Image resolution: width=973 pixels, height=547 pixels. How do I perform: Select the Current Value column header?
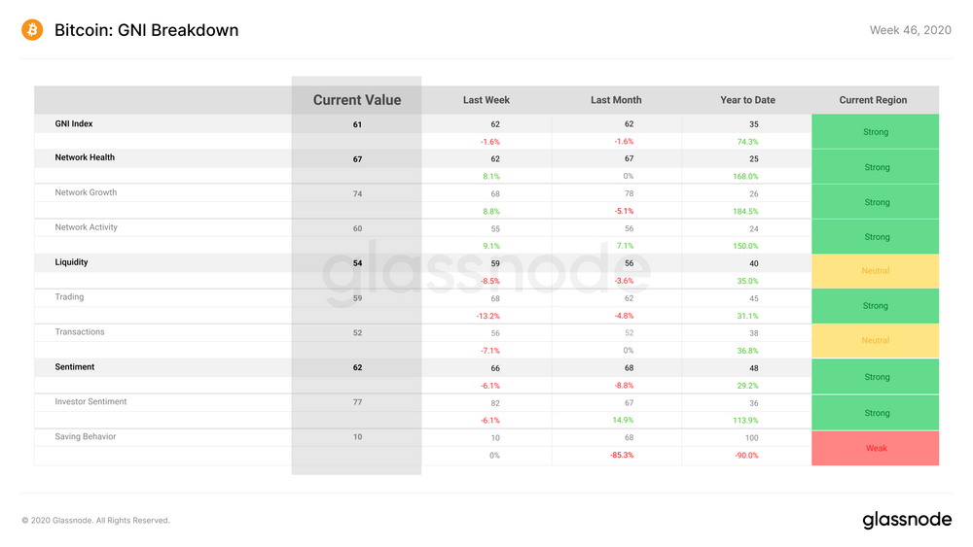(x=357, y=100)
